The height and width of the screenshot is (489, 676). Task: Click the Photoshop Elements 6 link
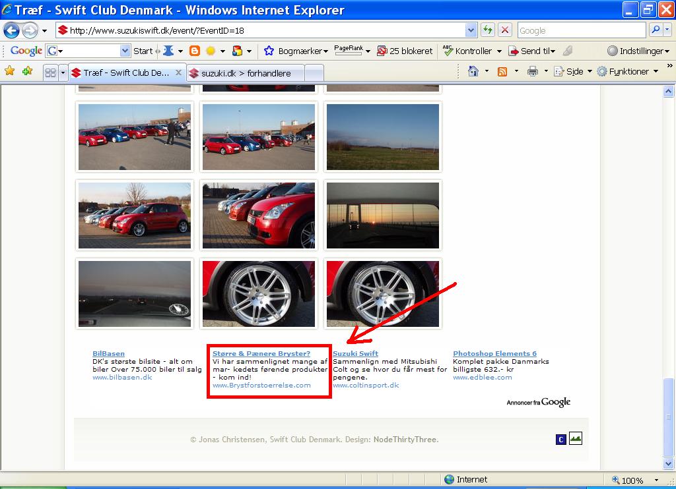(494, 354)
